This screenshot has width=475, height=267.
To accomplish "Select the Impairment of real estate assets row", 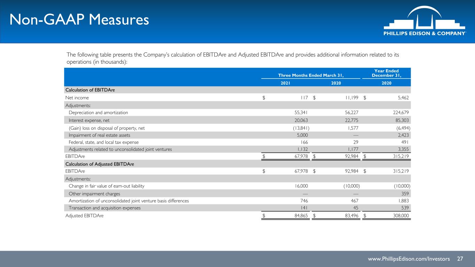I will [238, 135].
